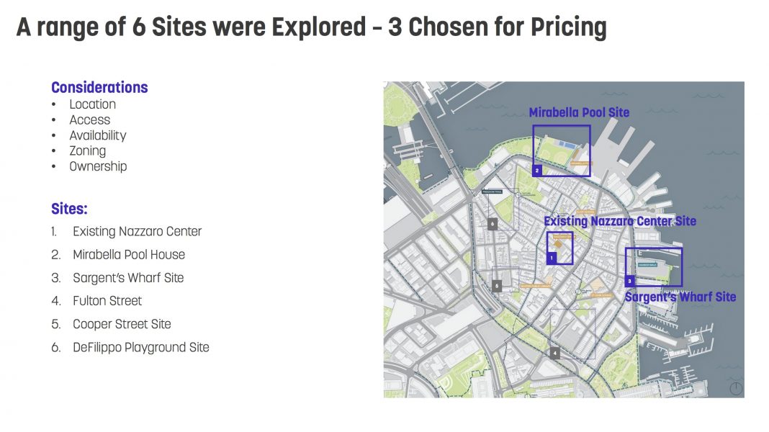This screenshot has height=432, width=769.
Task: Click gray site marker 4 on map
Action: [554, 353]
